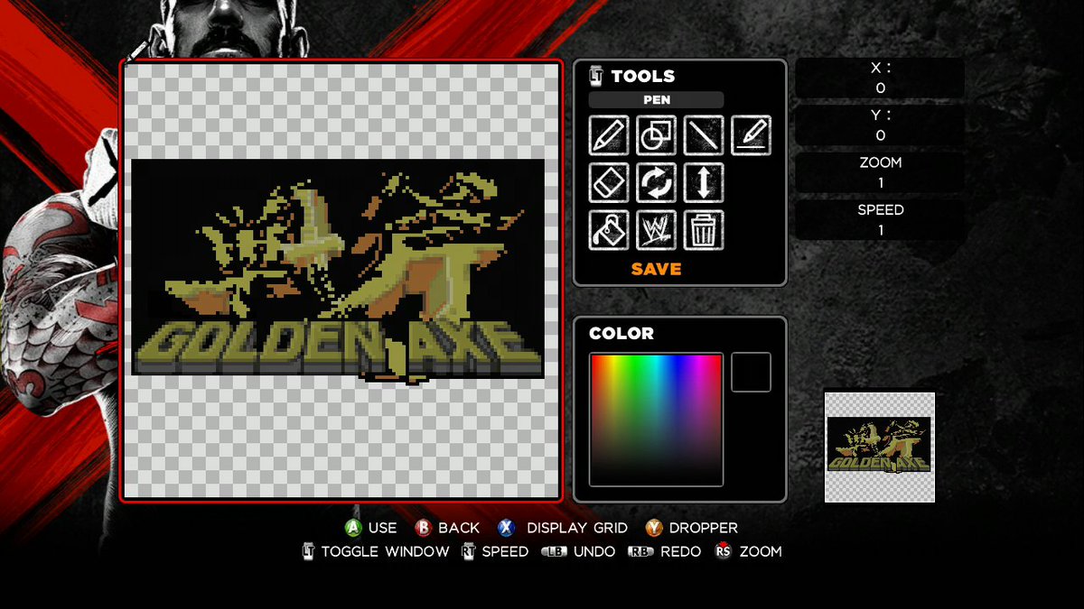
Task: Click the vertical flip arrow icon
Action: tap(703, 182)
